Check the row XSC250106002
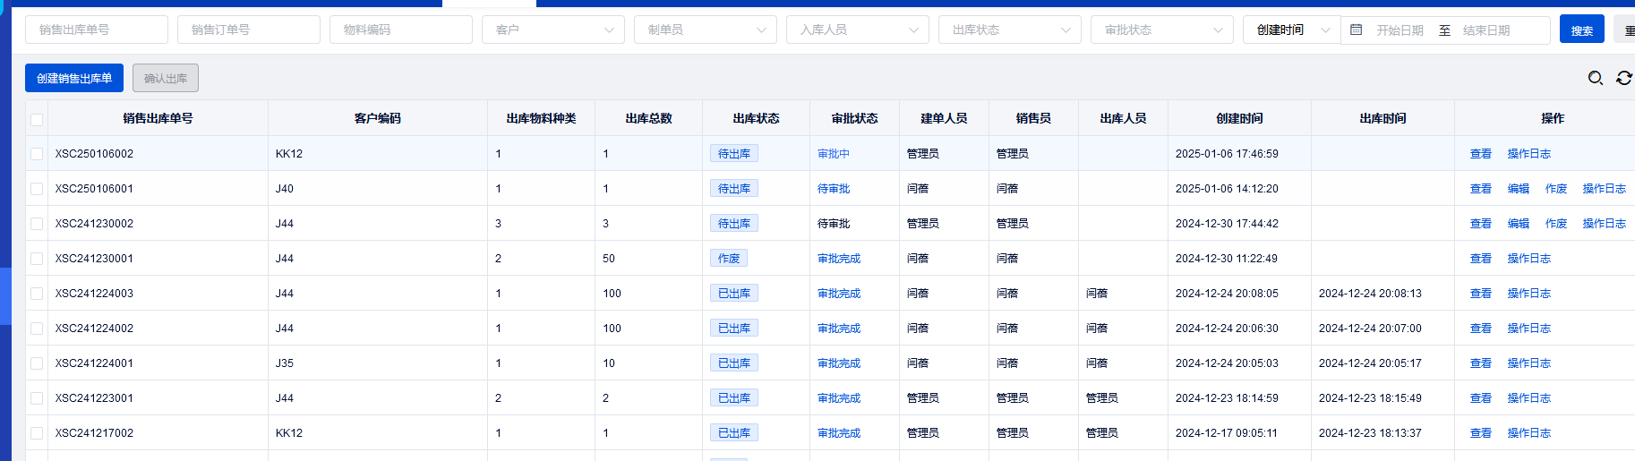The image size is (1635, 461). coord(37,154)
